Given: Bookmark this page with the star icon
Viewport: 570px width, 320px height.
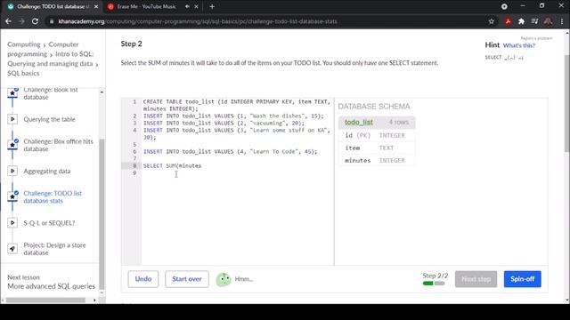Looking at the screenshot, I should 492,21.
